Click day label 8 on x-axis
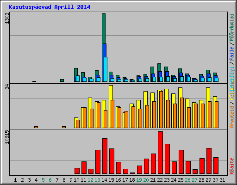The height and width of the screenshot is (185, 237). point(64,180)
